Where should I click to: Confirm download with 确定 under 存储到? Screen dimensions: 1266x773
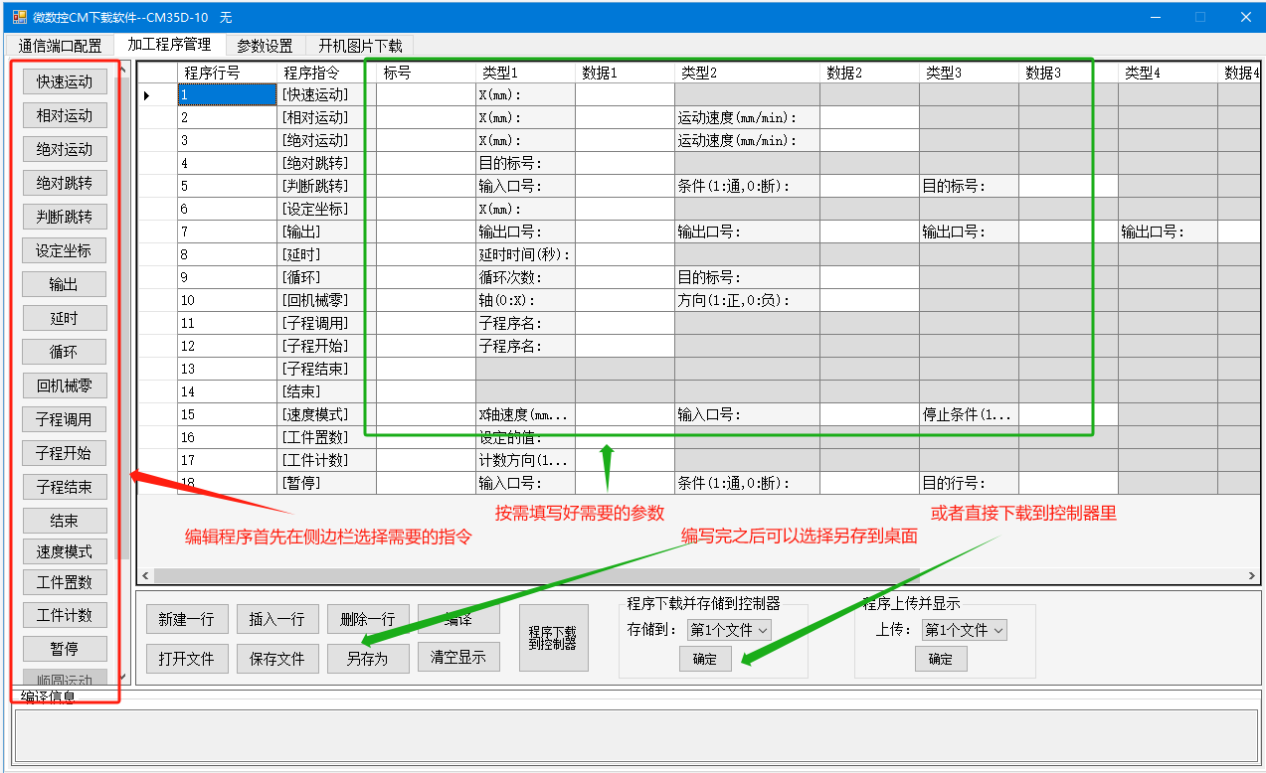coord(705,659)
